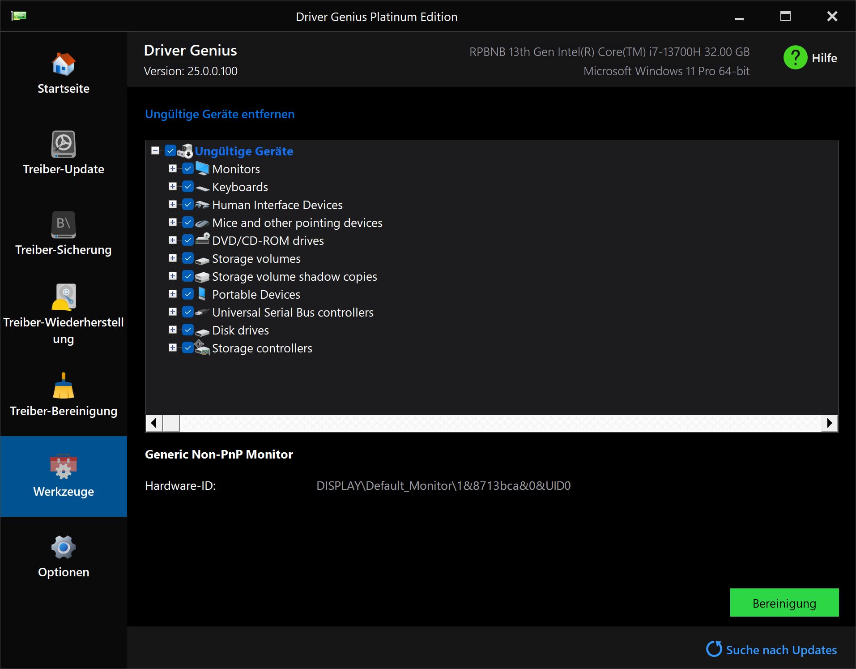Open Treiber-Update disk icon
The image size is (856, 669).
tap(63, 144)
